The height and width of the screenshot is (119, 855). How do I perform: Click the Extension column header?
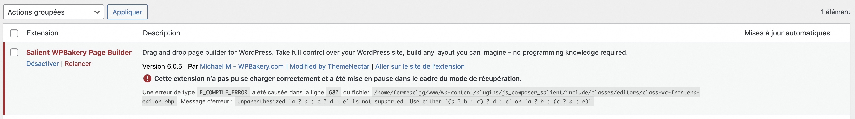(x=42, y=33)
